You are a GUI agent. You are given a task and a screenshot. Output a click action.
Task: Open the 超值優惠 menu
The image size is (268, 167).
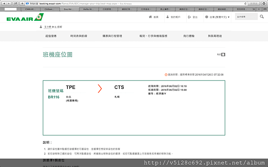click(51, 36)
